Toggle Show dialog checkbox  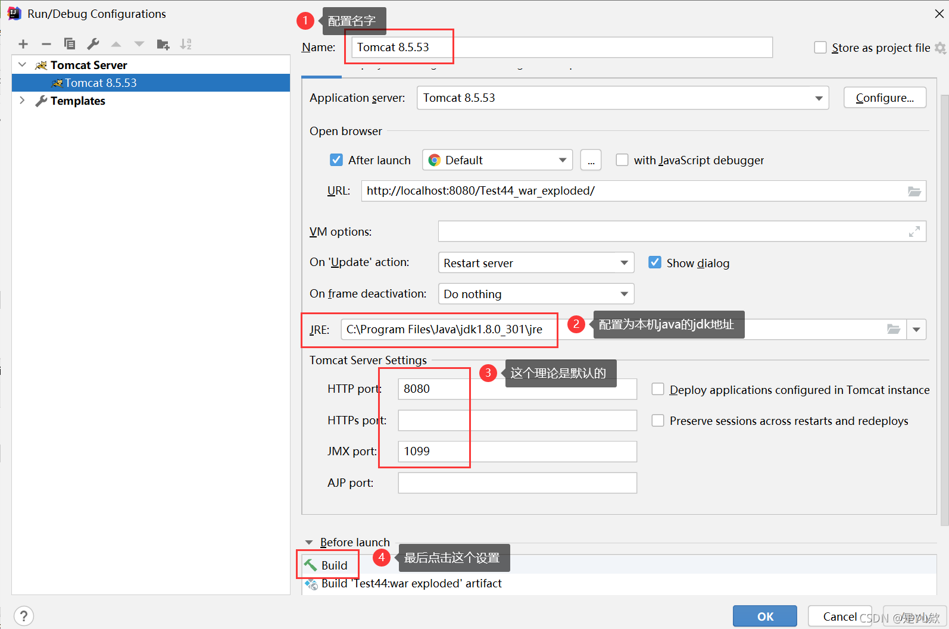[x=655, y=262]
